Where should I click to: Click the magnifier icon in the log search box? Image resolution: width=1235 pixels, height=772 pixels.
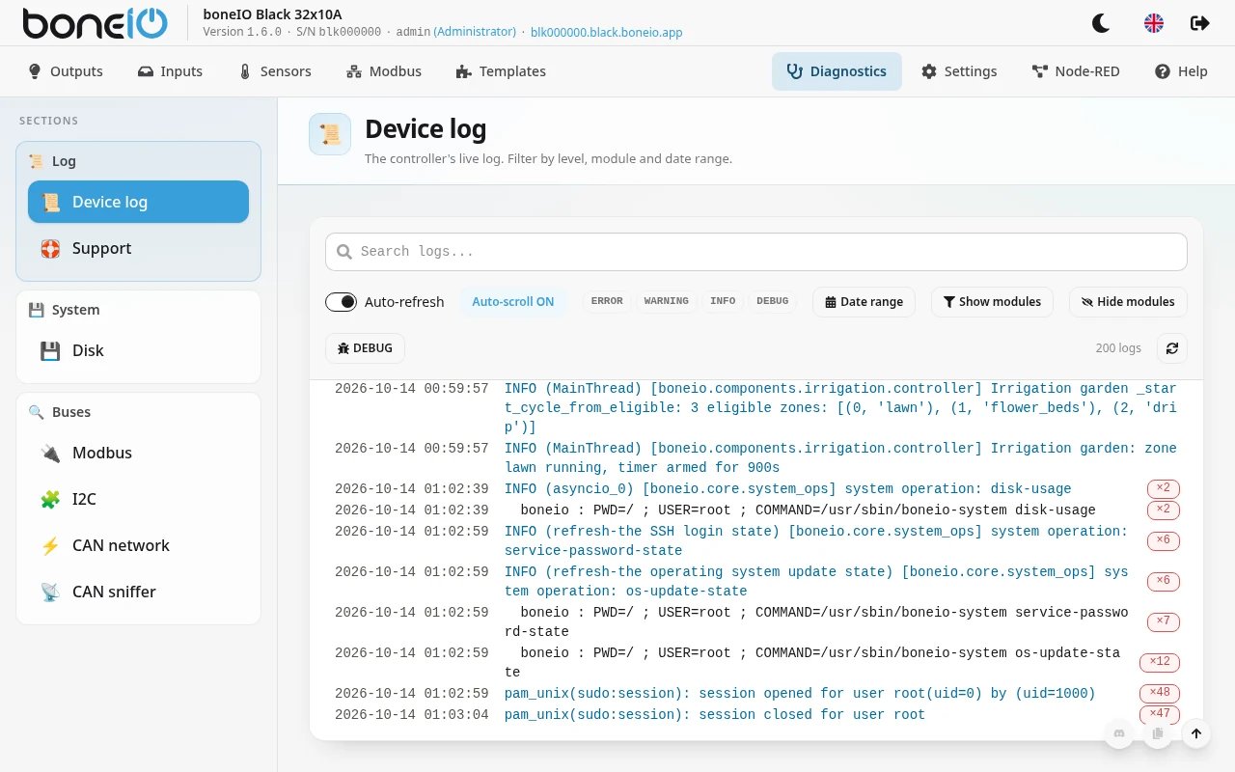344,252
